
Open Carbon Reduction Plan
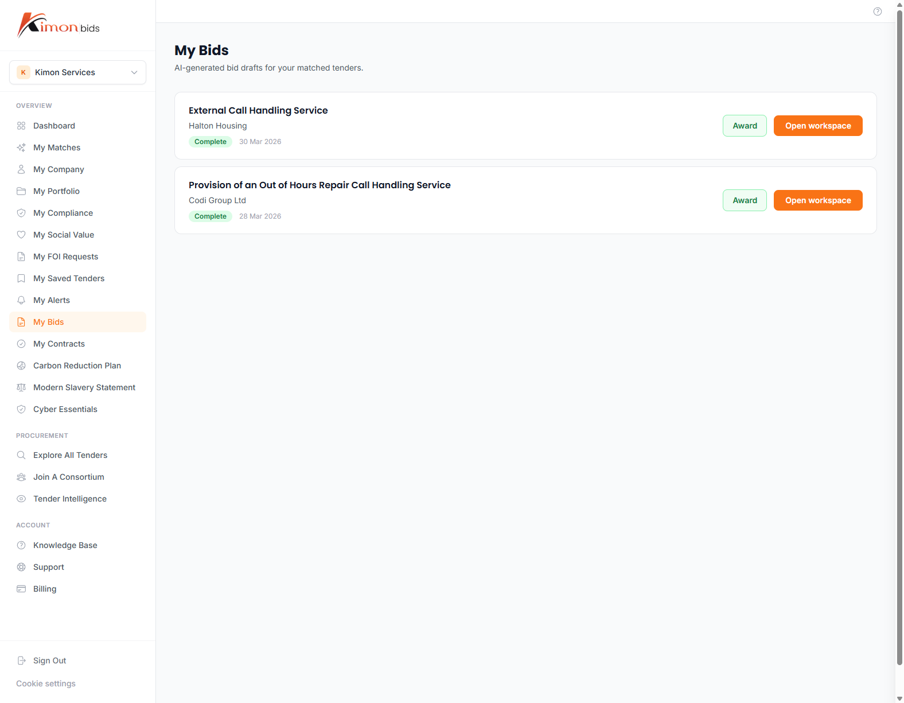pyautogui.click(x=78, y=366)
